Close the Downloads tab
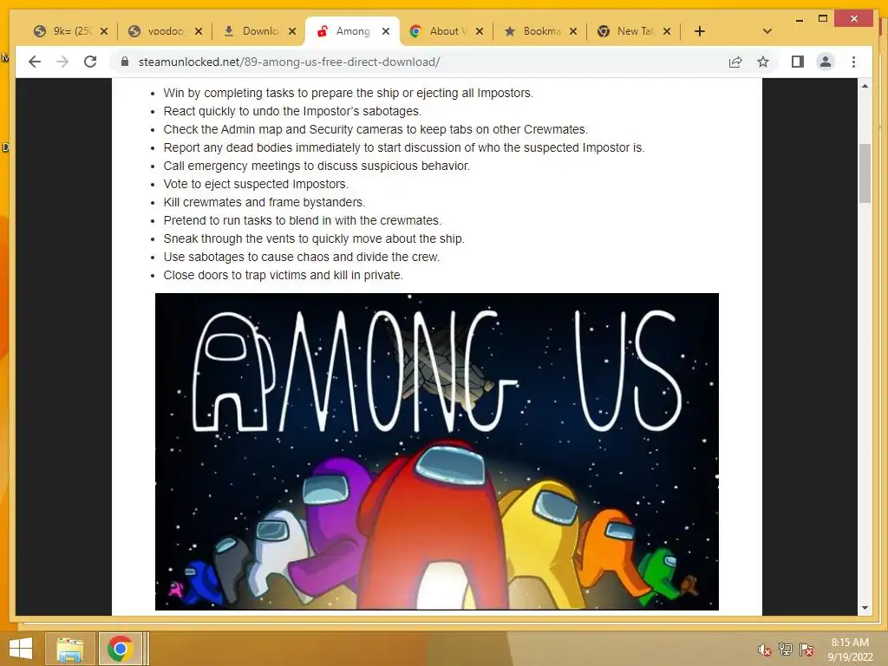Viewport: 888px width, 666px height. pos(292,31)
